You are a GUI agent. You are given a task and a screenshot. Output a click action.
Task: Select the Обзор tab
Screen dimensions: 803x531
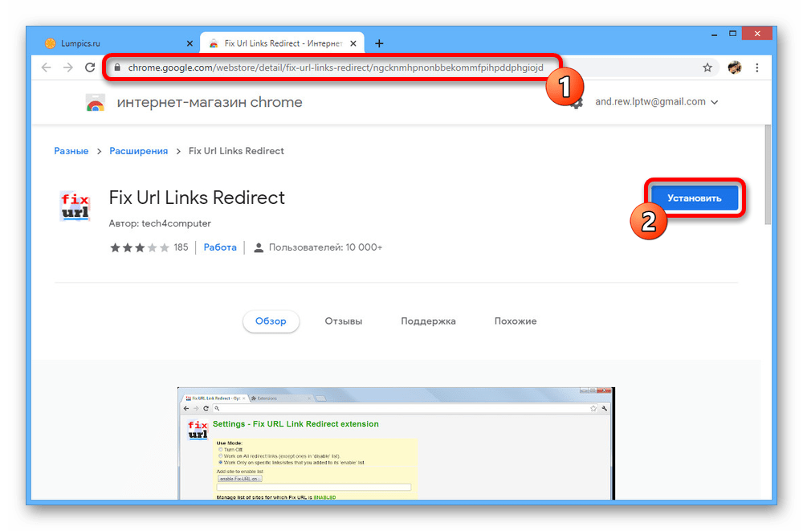tap(271, 321)
